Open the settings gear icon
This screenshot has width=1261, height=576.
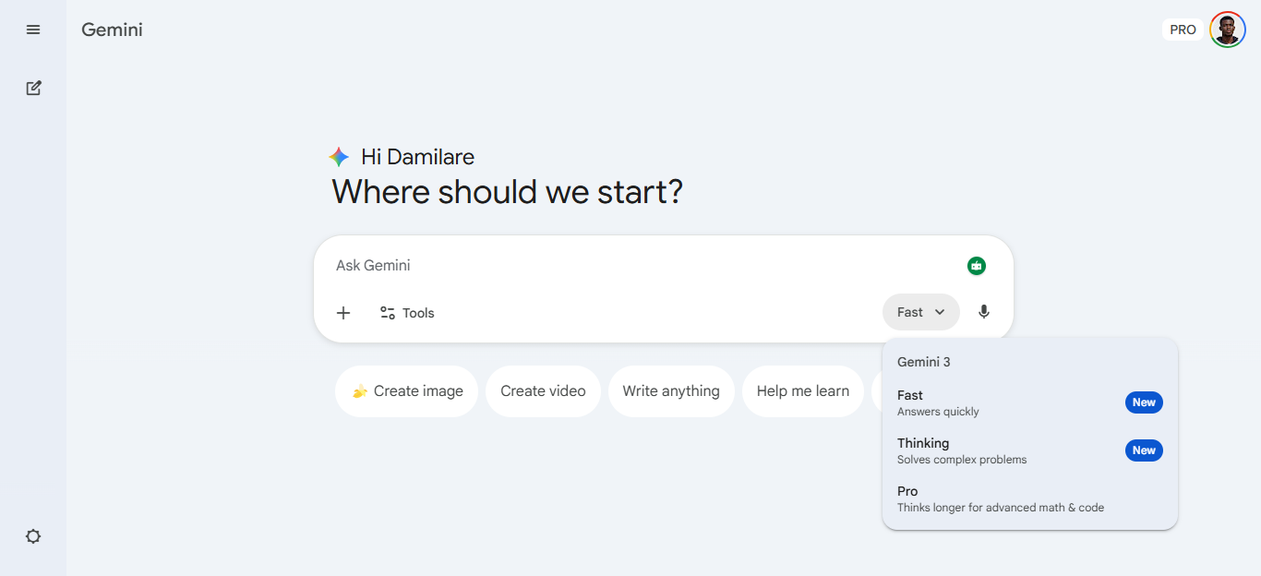(33, 536)
